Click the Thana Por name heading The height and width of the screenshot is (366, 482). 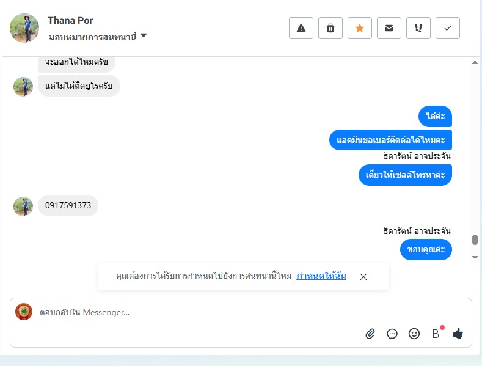point(70,21)
